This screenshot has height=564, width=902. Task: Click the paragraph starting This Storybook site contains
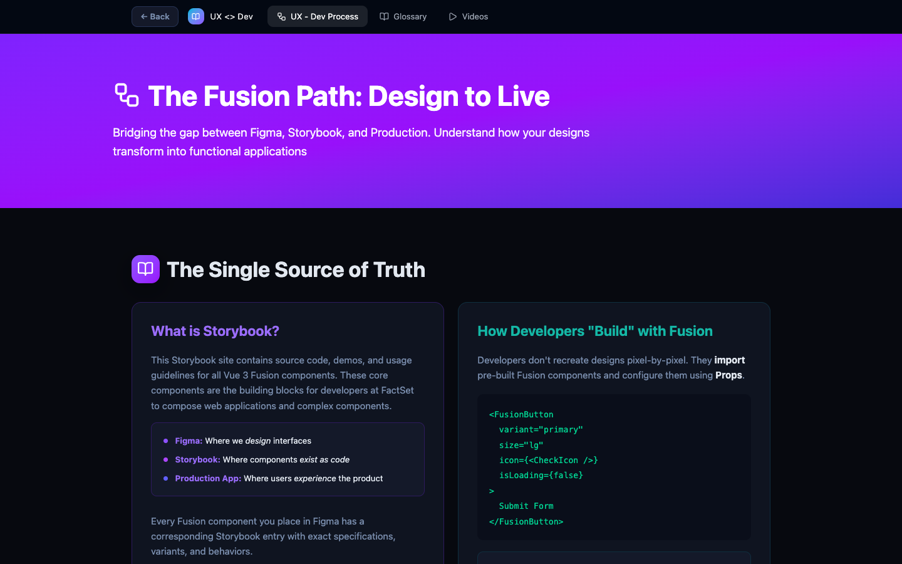point(283,383)
